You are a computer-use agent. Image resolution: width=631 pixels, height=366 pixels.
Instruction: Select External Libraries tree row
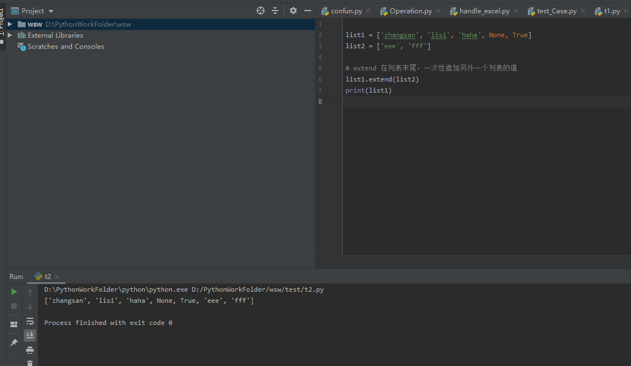pos(161,35)
